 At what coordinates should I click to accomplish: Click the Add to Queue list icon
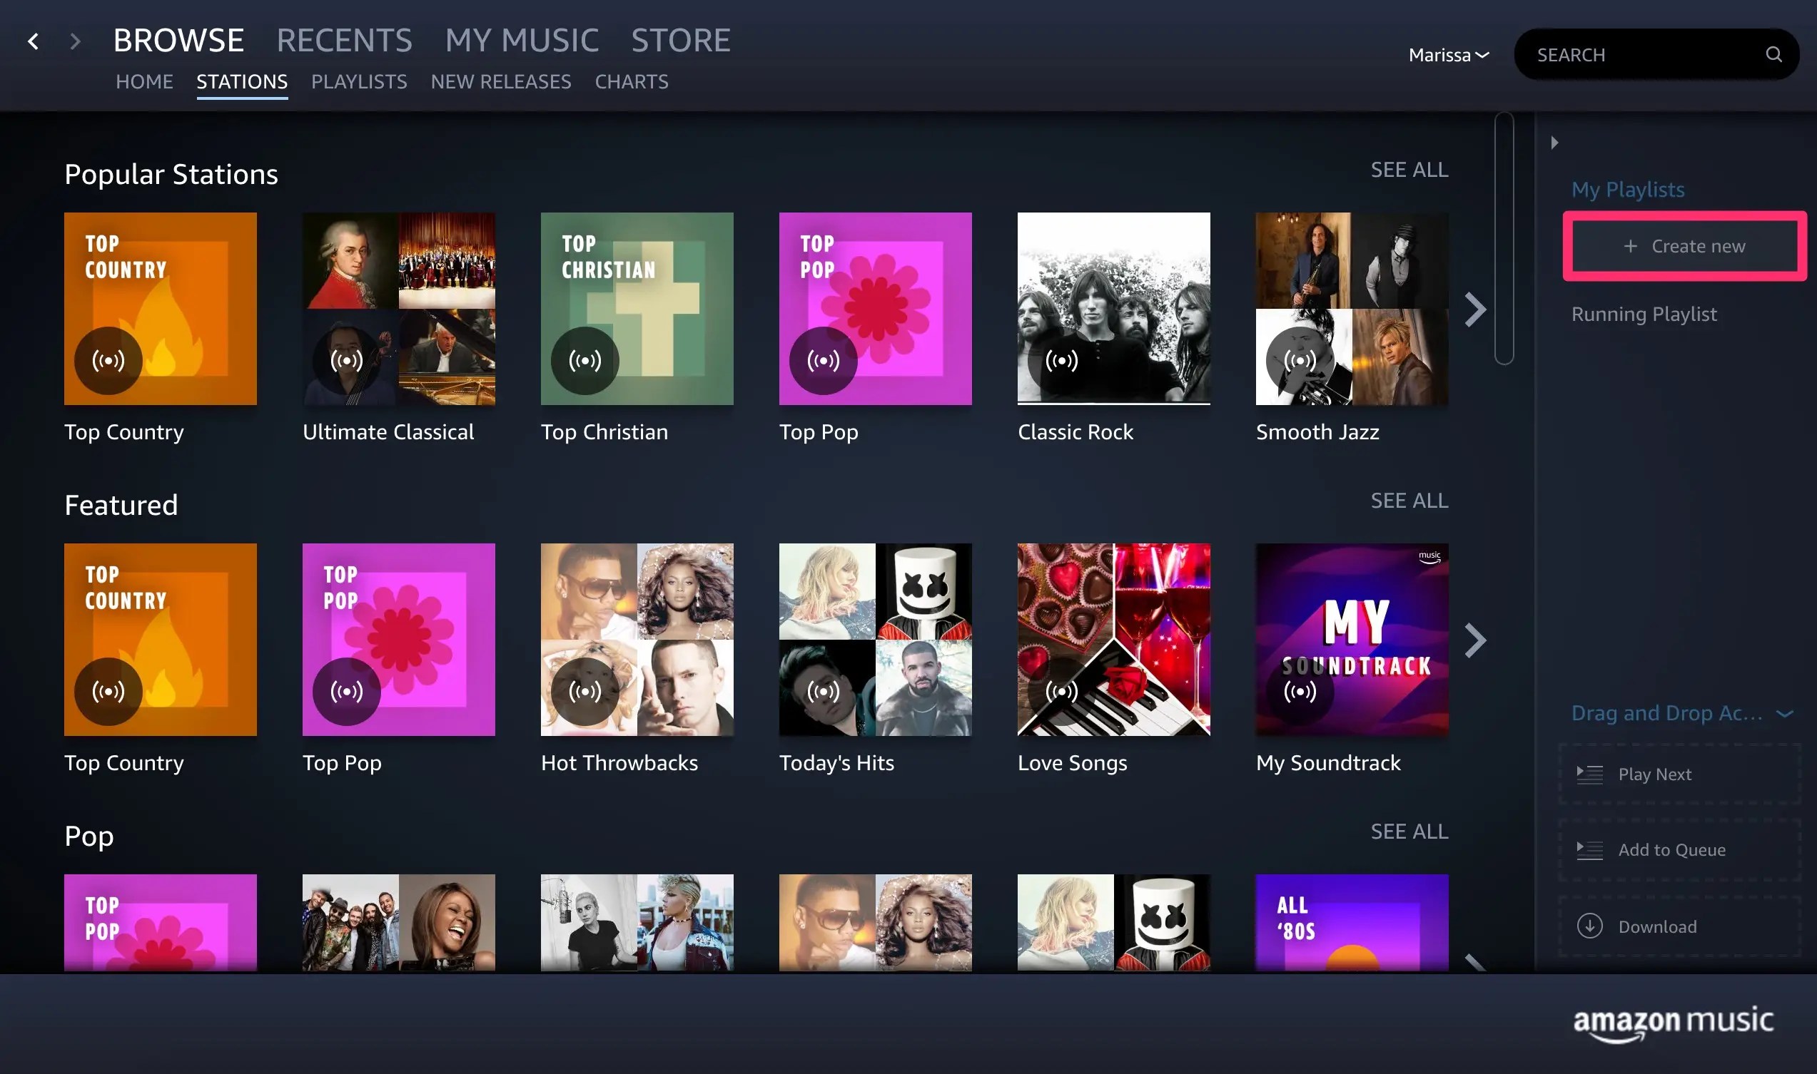coord(1589,850)
